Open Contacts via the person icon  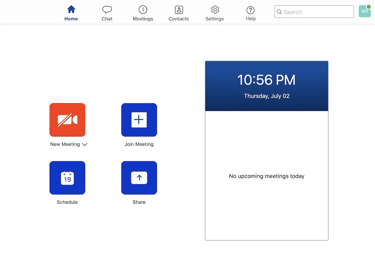(179, 10)
